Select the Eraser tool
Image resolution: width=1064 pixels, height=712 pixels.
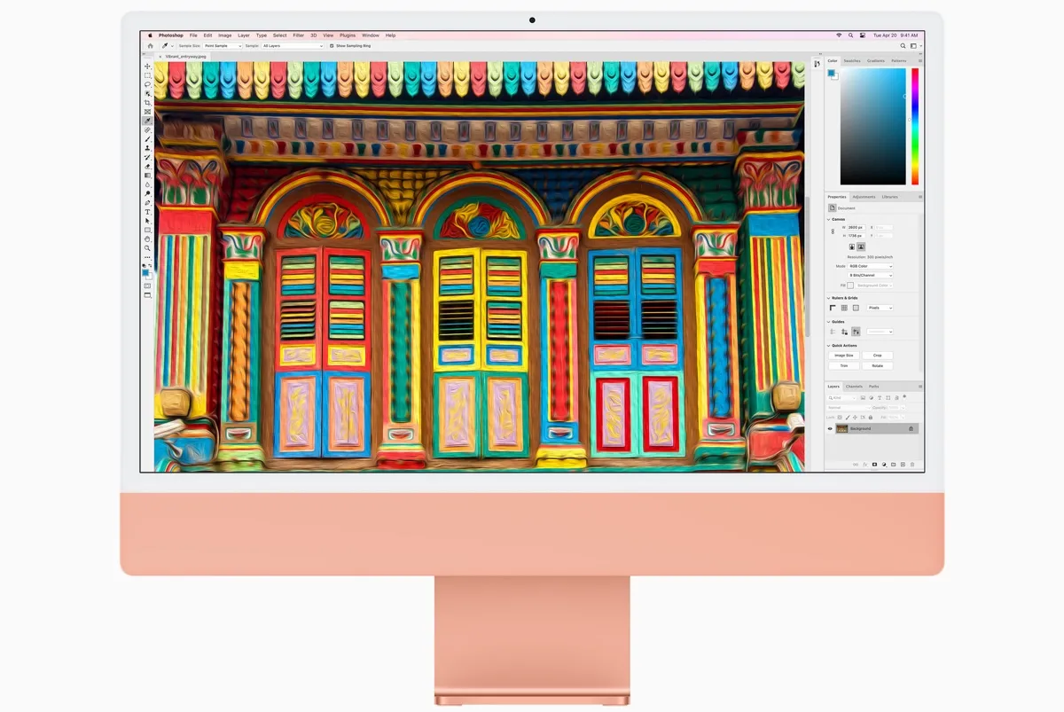[x=148, y=167]
